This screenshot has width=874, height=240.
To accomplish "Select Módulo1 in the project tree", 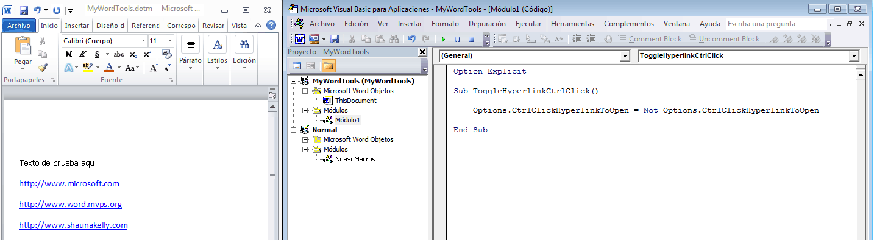I will pyautogui.click(x=348, y=120).
